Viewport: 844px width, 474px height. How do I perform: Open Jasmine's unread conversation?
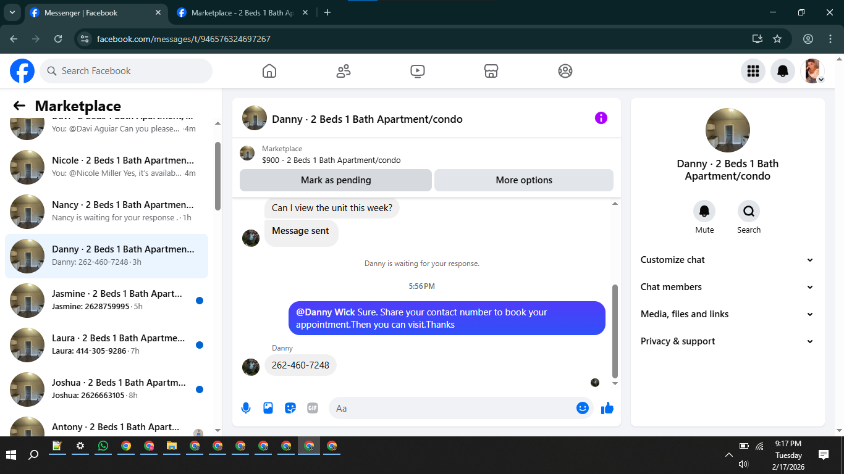point(106,301)
